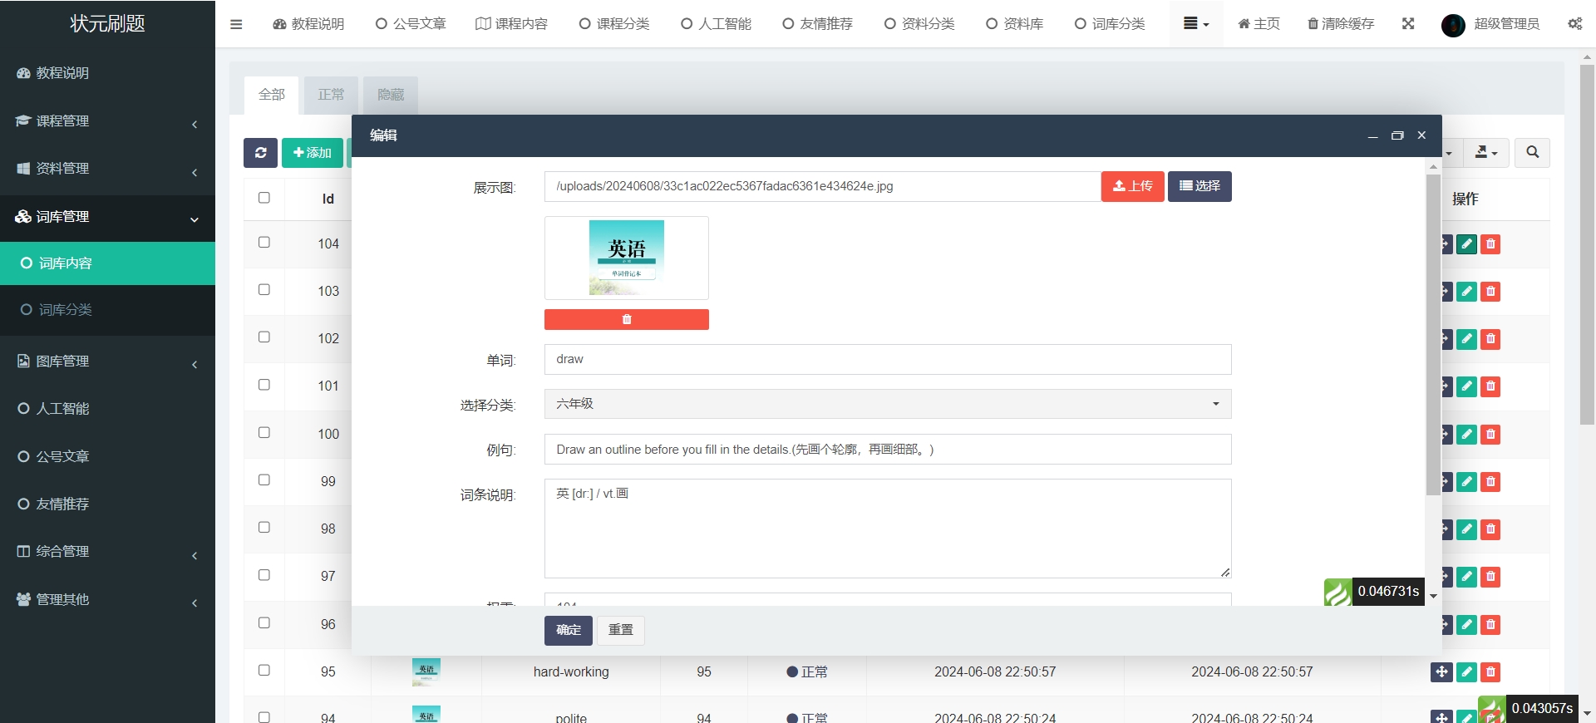The image size is (1596, 723).
Task: Click the page vertical scrollbar thumb
Action: 1587,244
